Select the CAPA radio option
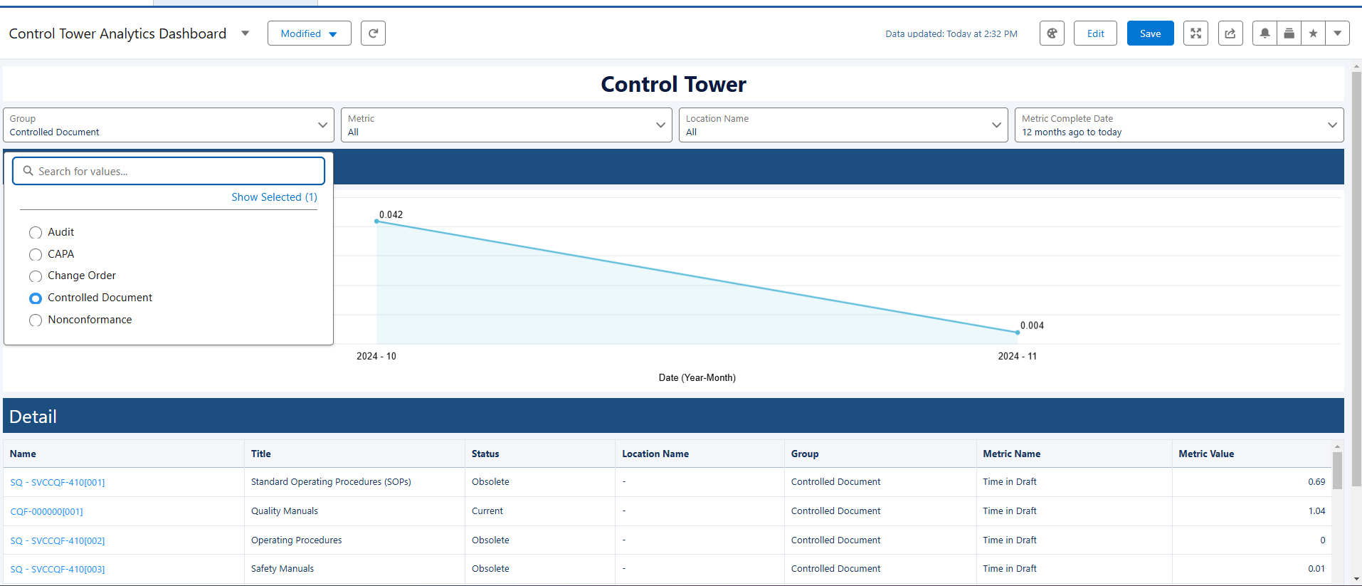The height and width of the screenshot is (586, 1362). click(x=36, y=255)
